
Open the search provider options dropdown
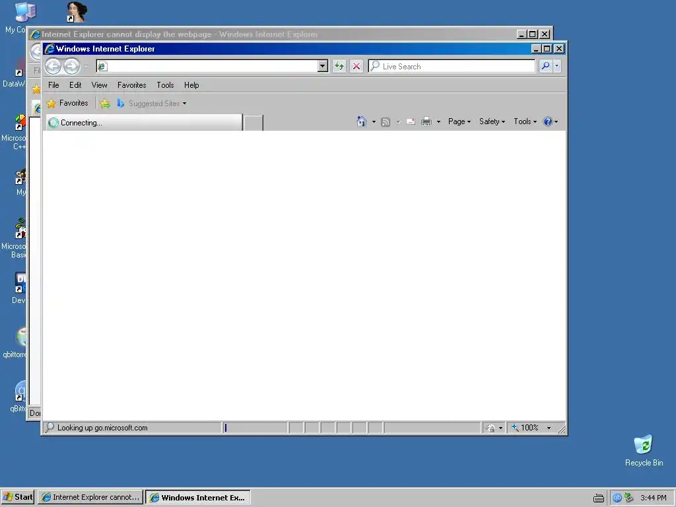[x=557, y=66]
